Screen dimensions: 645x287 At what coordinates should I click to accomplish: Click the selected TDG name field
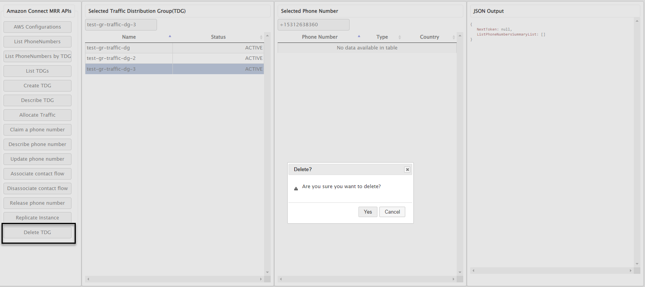121,25
